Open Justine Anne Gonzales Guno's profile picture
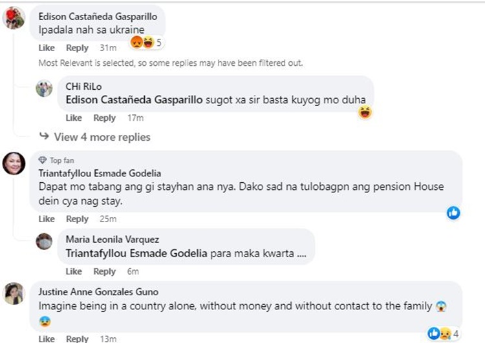485x343 pixels. point(14,293)
